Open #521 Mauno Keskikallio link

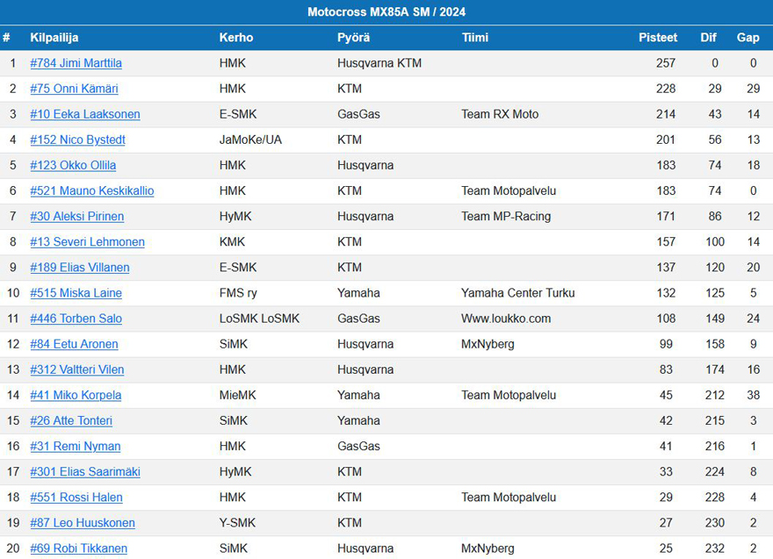(91, 191)
